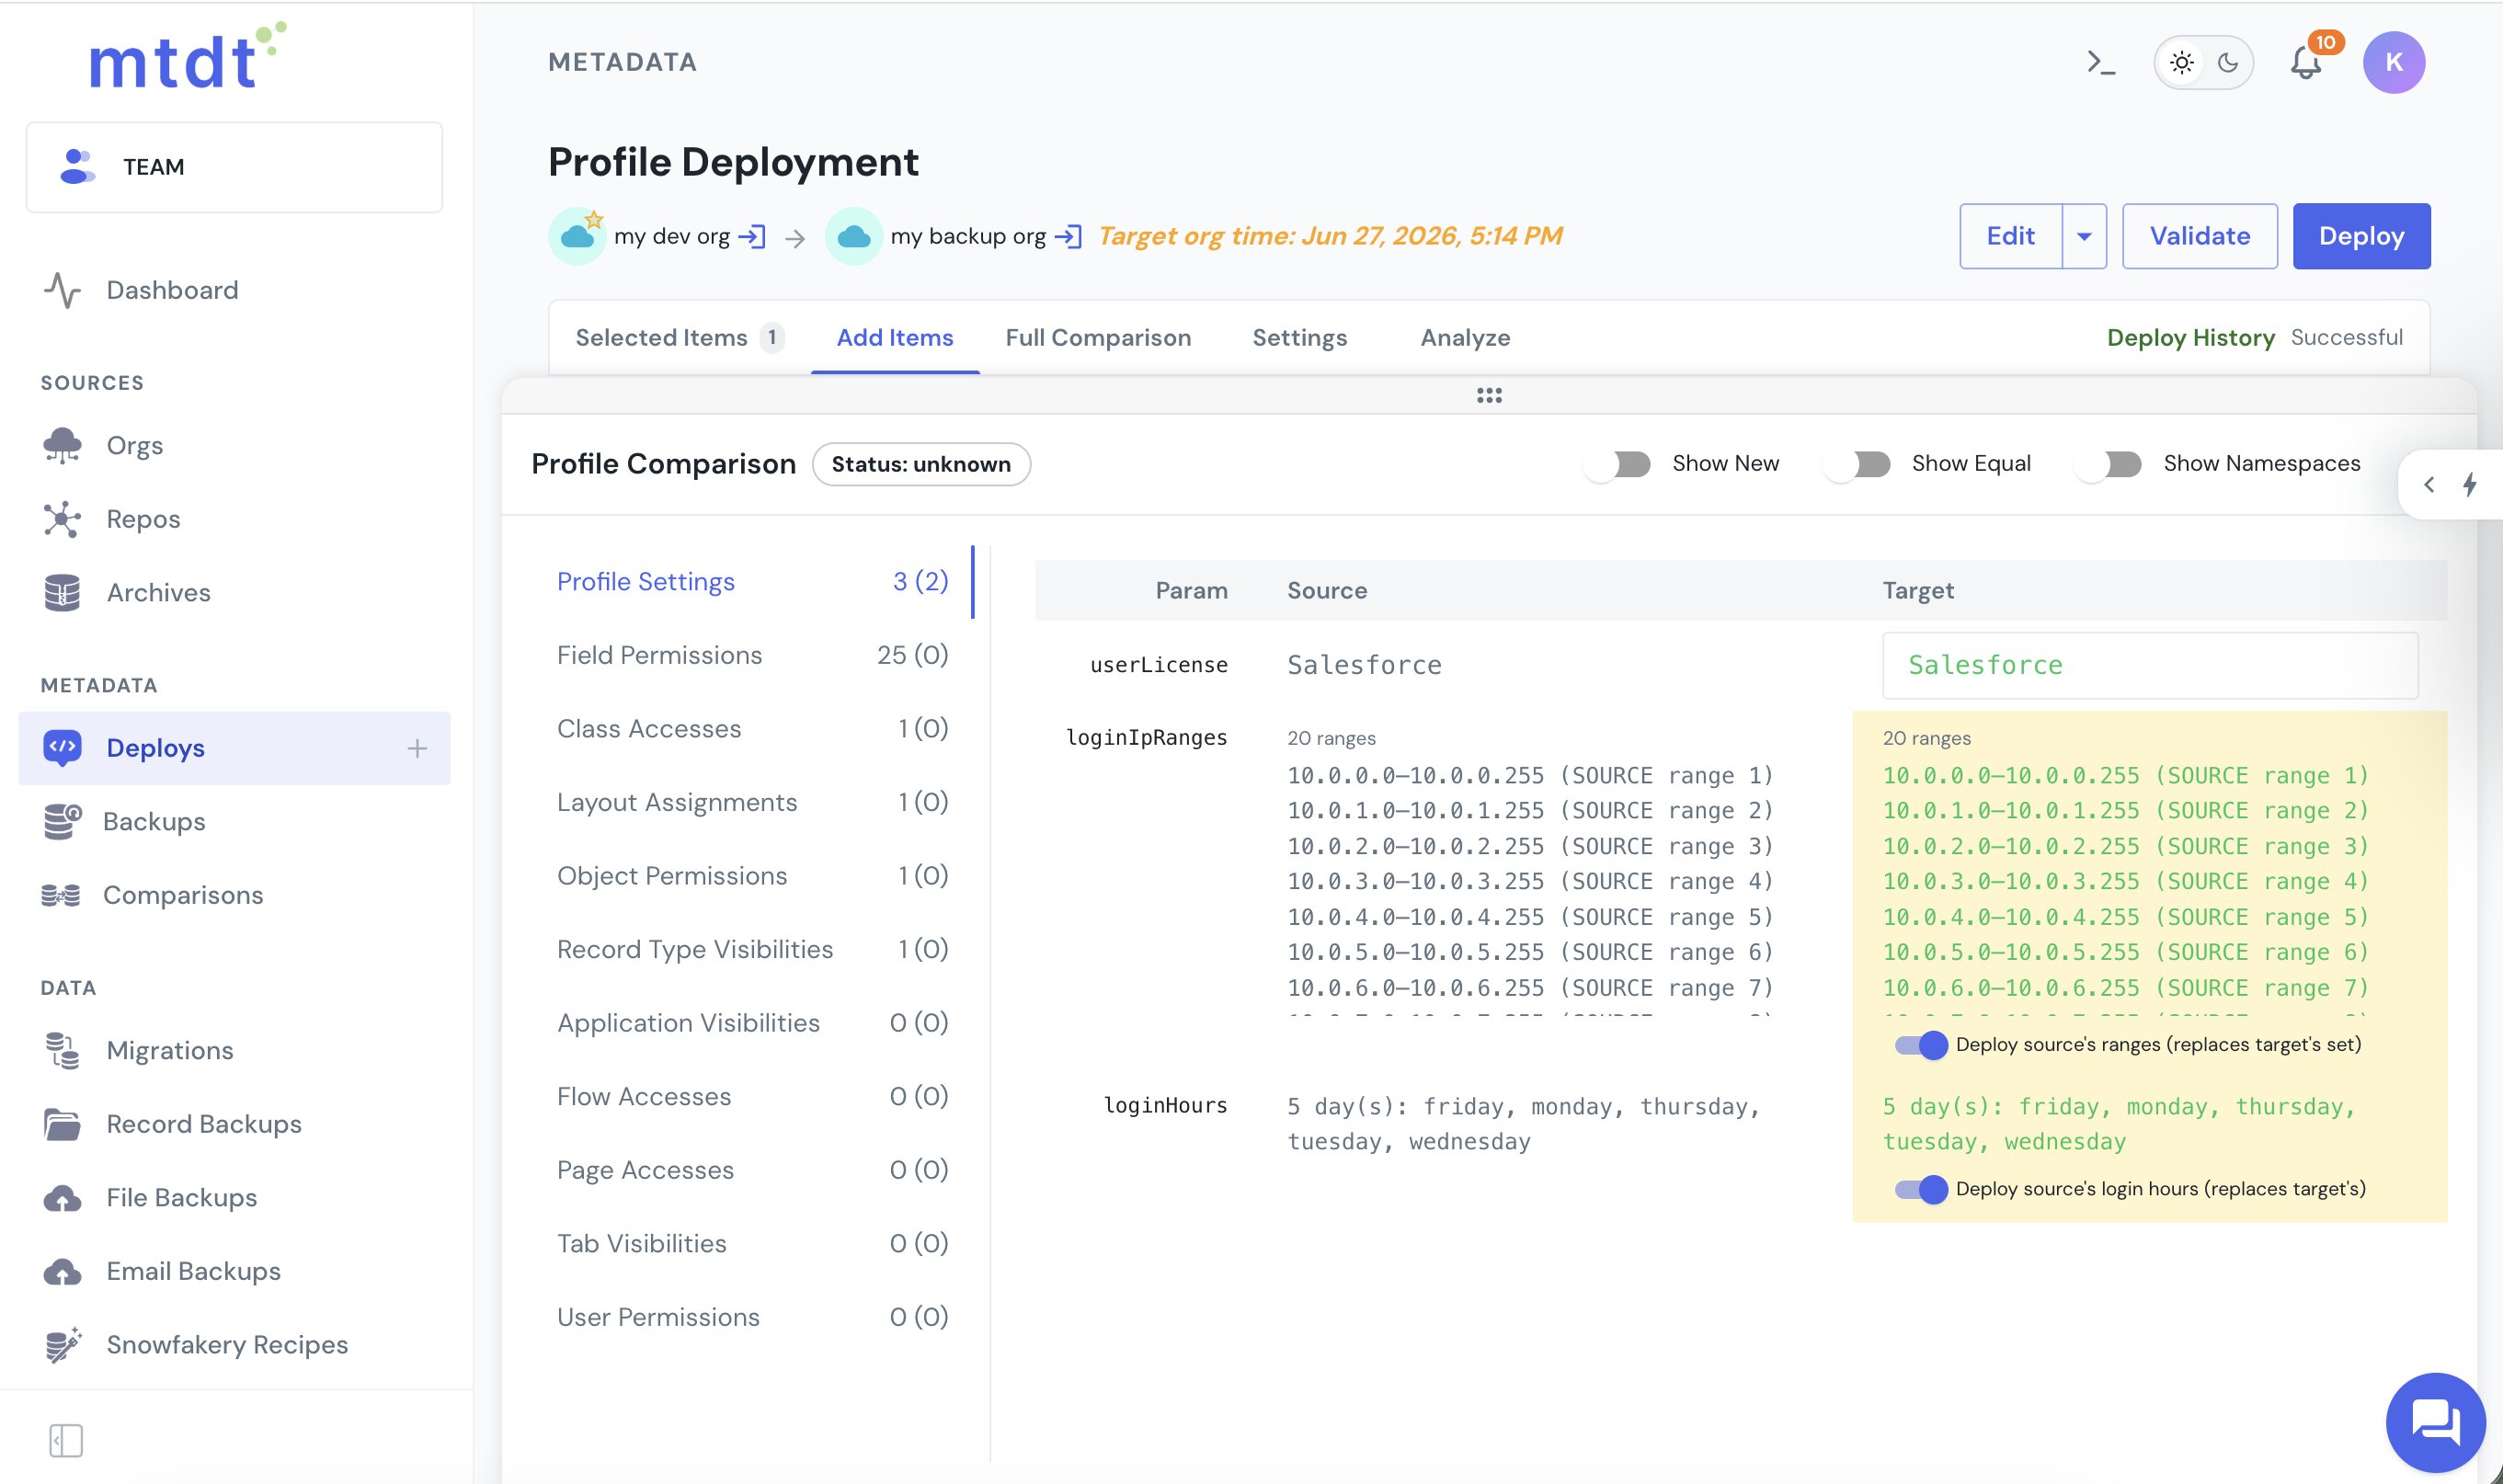The image size is (2503, 1484).
Task: Click the Repos network icon
Action: 62,519
